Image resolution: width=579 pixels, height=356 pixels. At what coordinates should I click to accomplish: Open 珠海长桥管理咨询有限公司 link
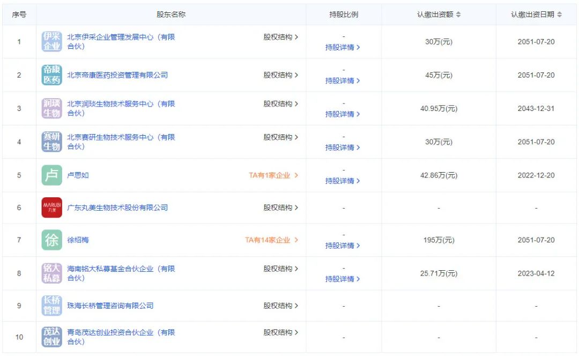pos(110,306)
